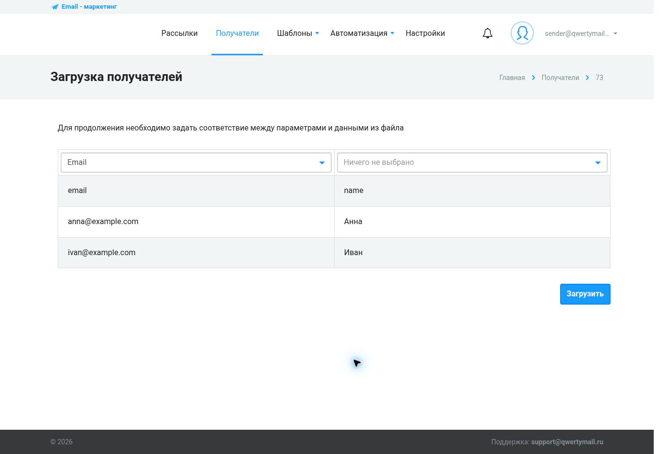Click the ivan@example.com cell

[x=196, y=253]
